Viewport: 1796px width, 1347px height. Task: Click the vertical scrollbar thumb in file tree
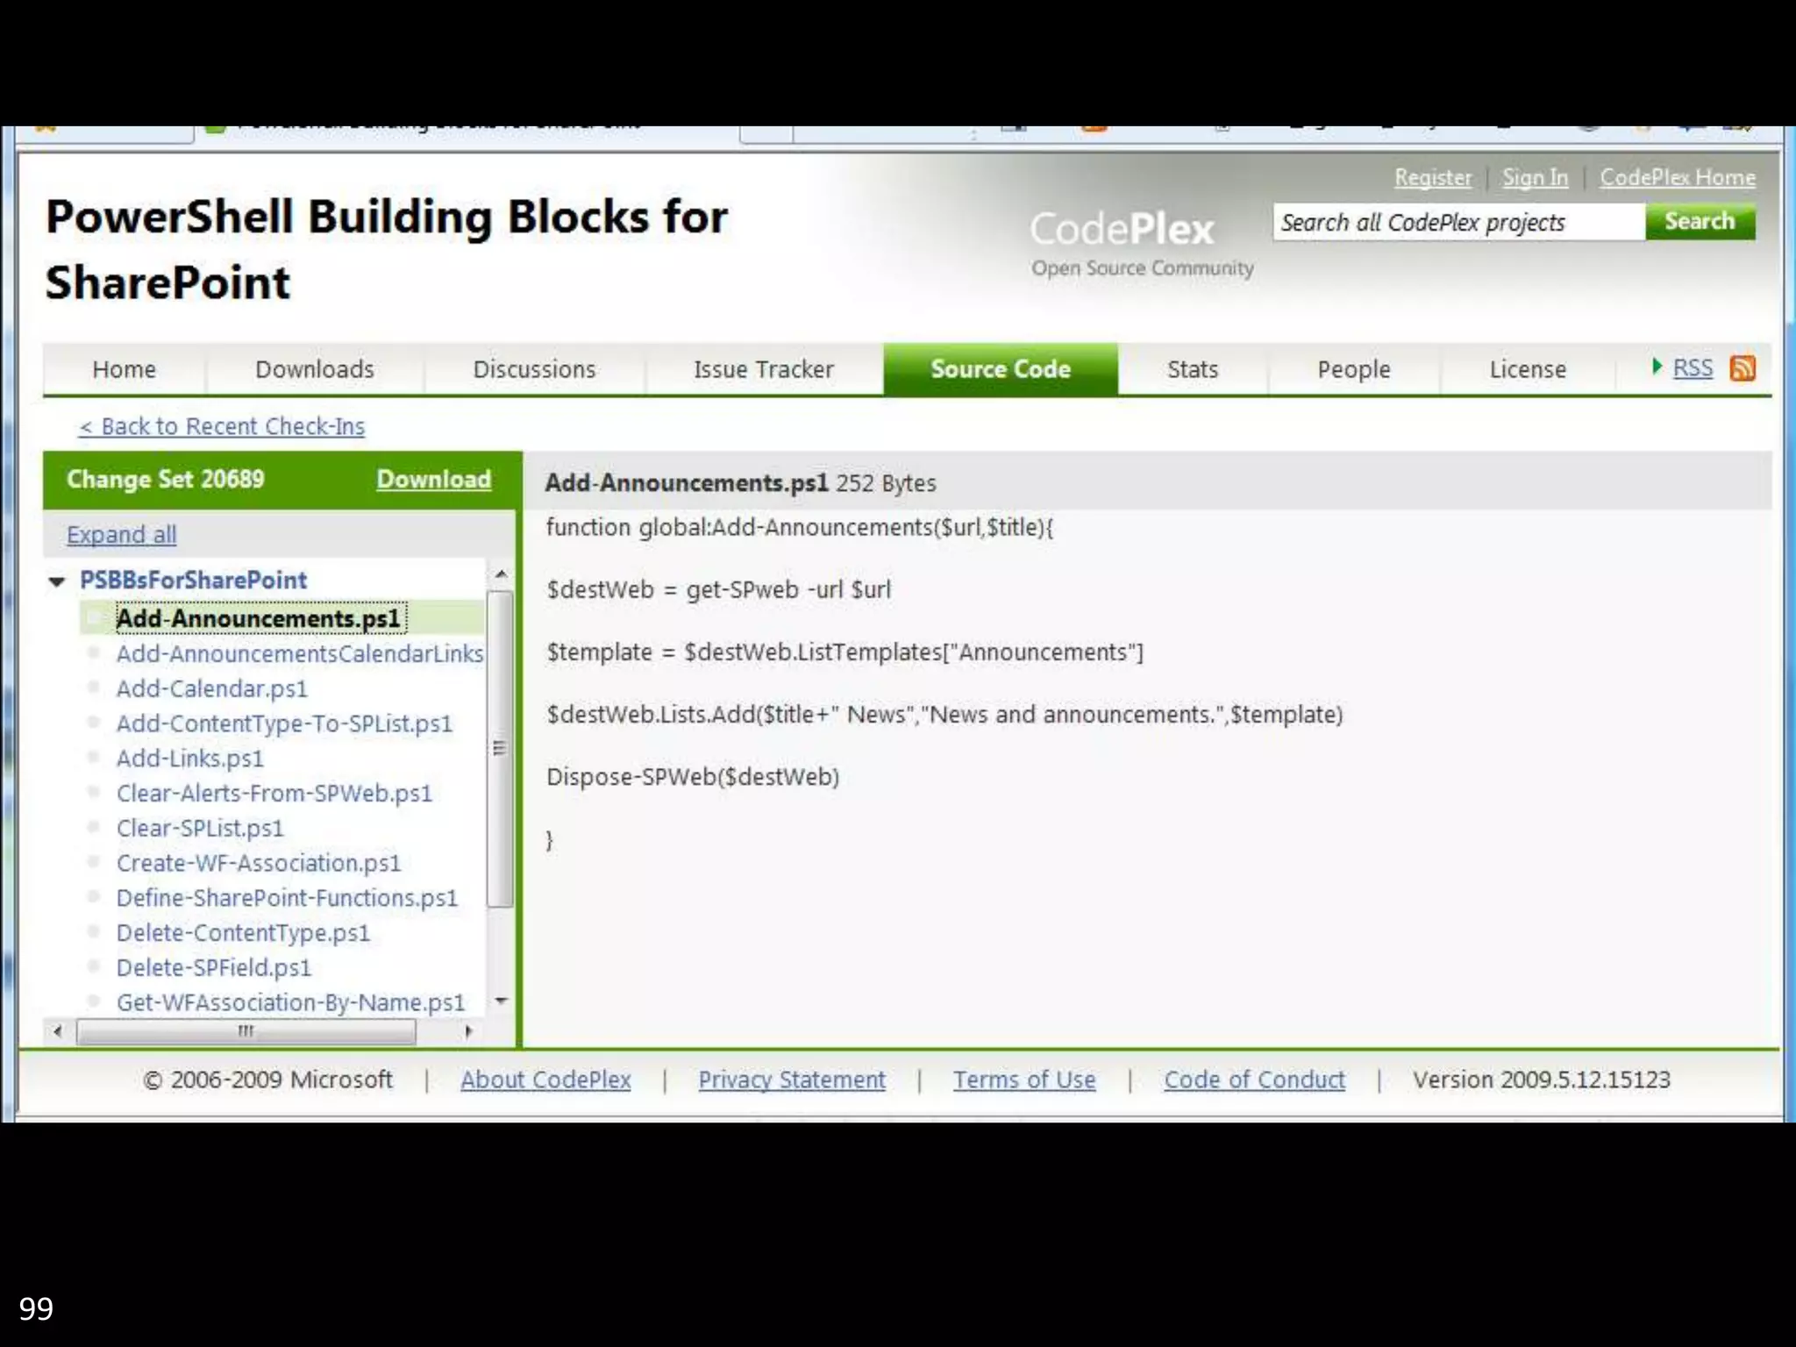pyautogui.click(x=500, y=749)
